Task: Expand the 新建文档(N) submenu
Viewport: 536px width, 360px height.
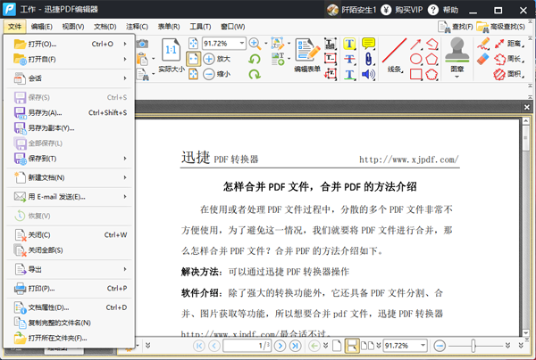Action: pos(69,177)
